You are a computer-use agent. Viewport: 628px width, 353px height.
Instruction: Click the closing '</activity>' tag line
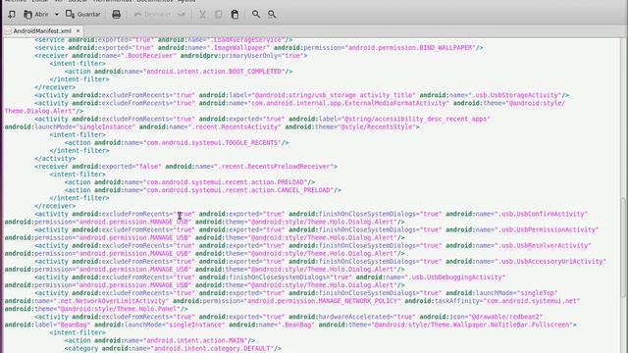pos(55,159)
